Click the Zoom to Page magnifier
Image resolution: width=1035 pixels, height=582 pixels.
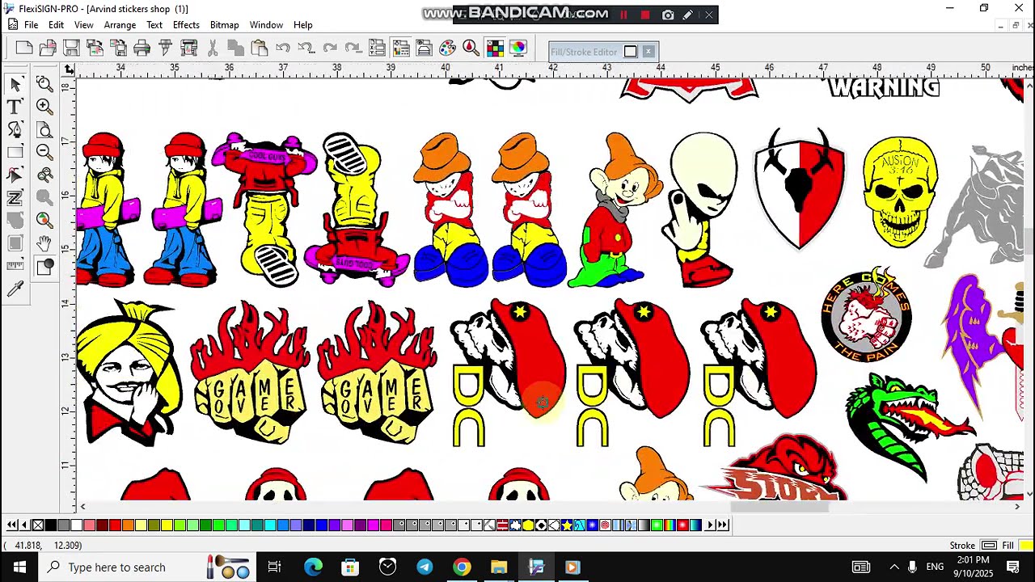tap(44, 129)
